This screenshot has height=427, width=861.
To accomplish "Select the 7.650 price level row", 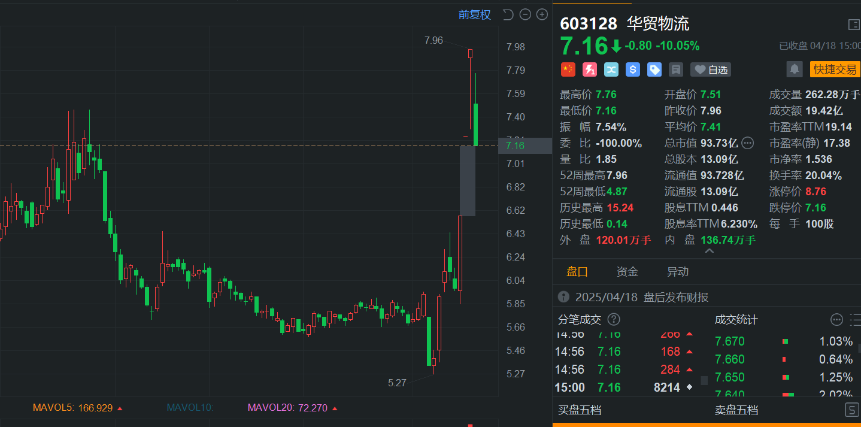I will point(784,377).
